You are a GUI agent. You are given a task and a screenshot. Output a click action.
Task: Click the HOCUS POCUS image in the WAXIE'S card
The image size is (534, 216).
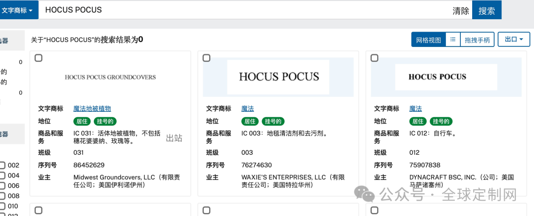tap(278, 77)
